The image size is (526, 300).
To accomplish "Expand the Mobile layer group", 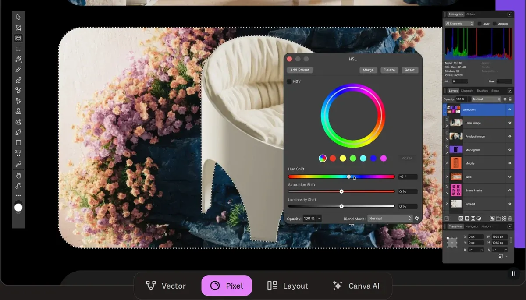I will pyautogui.click(x=447, y=163).
